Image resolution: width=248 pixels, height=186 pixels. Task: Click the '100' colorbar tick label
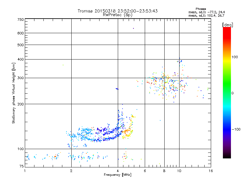click(235, 57)
